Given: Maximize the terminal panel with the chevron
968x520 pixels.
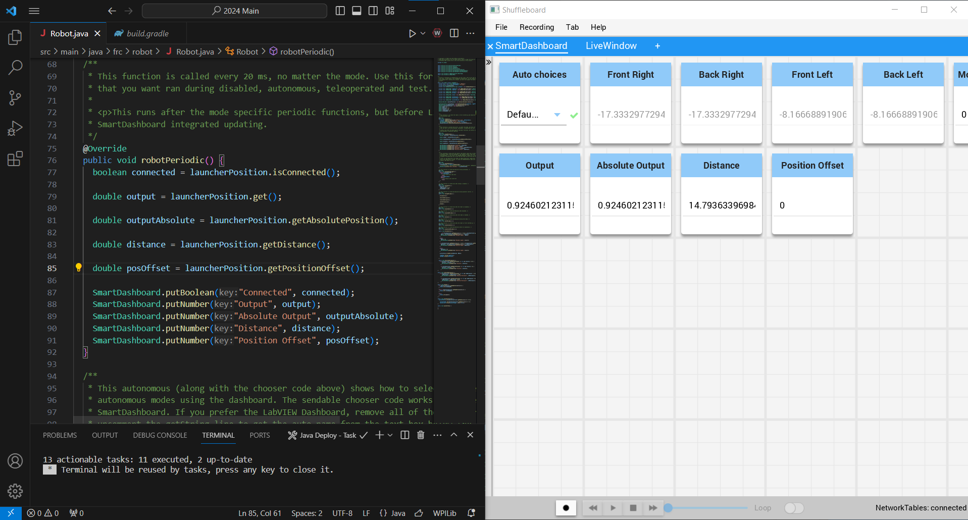Looking at the screenshot, I should pyautogui.click(x=453, y=435).
